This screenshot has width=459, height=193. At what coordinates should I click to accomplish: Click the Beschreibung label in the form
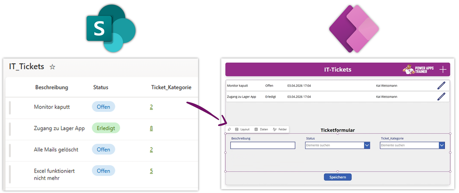point(241,138)
